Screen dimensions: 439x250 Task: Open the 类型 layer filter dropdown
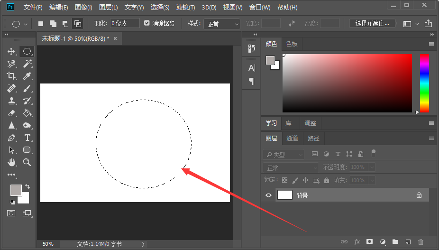[284, 155]
